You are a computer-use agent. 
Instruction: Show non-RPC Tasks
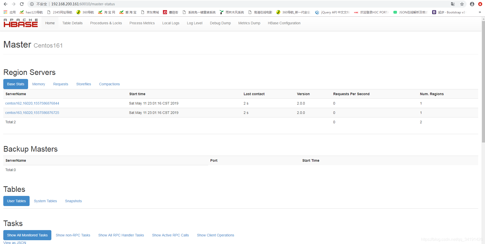[x=73, y=235]
